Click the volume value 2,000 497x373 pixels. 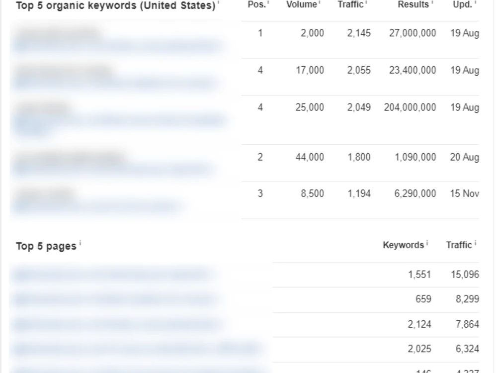click(x=312, y=33)
